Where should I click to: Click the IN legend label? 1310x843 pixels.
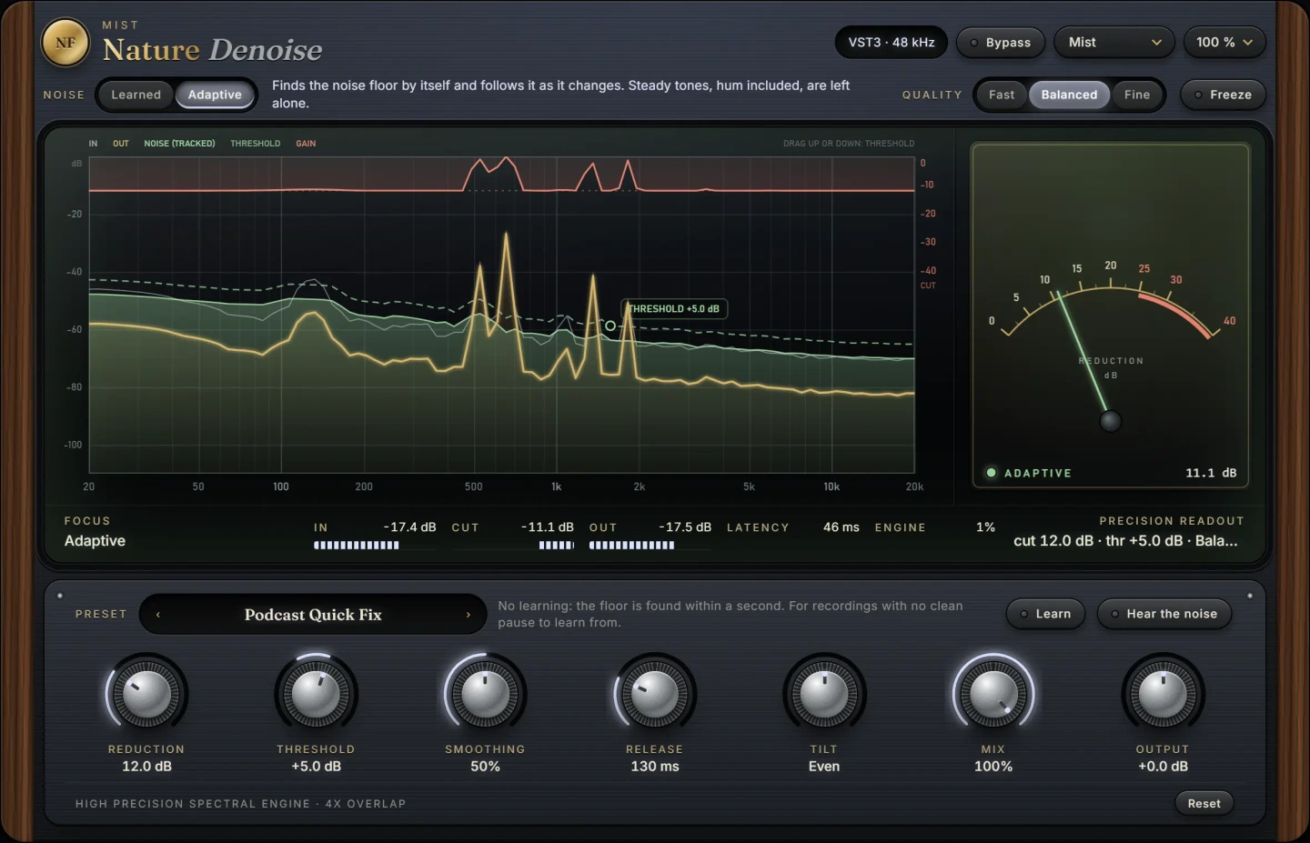(93, 144)
